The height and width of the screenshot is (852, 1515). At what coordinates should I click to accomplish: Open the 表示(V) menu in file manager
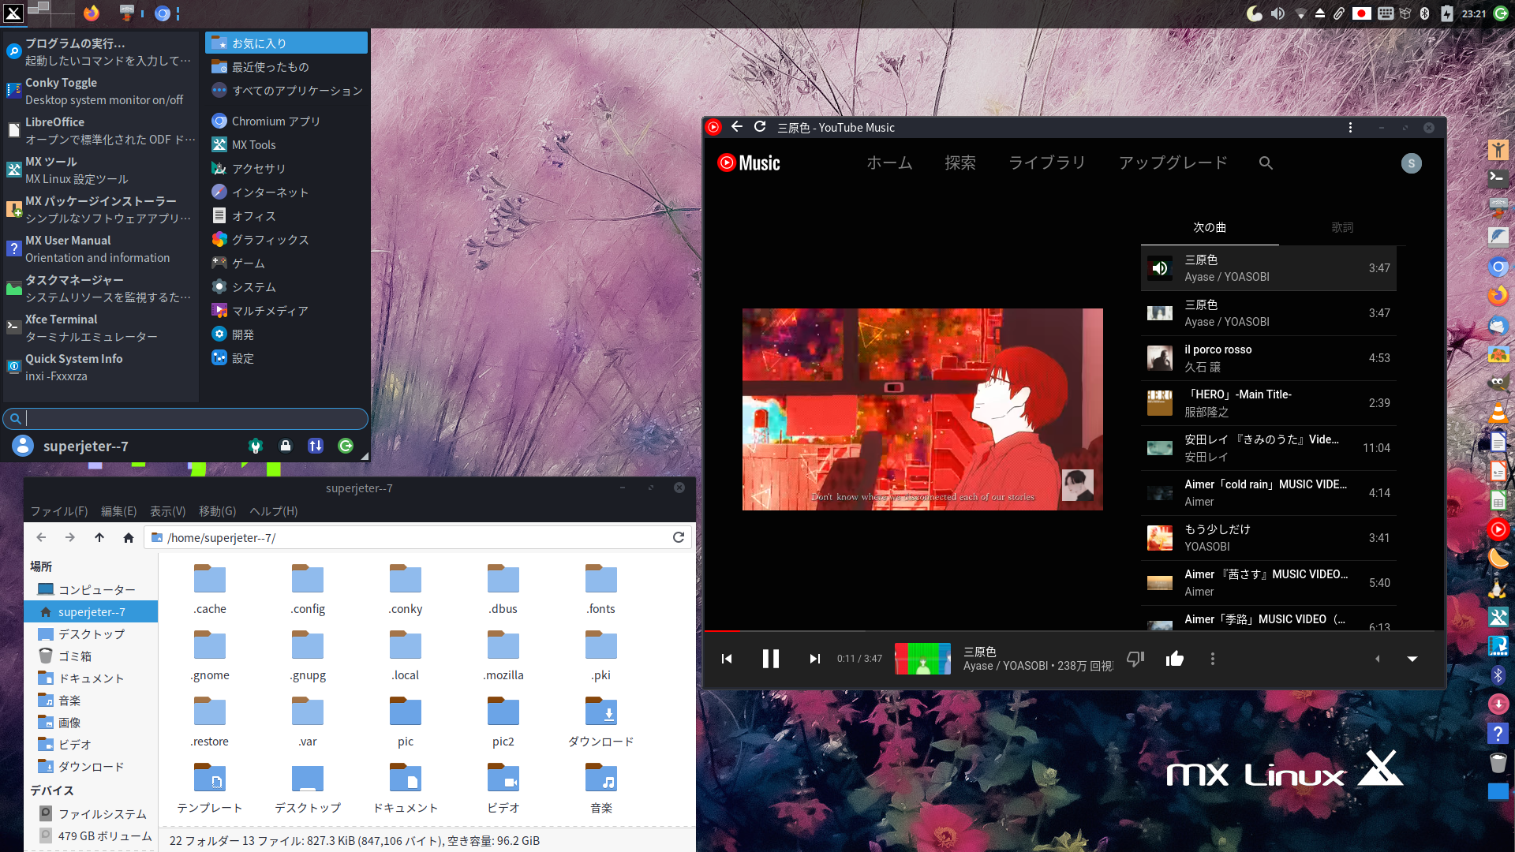coord(167,511)
